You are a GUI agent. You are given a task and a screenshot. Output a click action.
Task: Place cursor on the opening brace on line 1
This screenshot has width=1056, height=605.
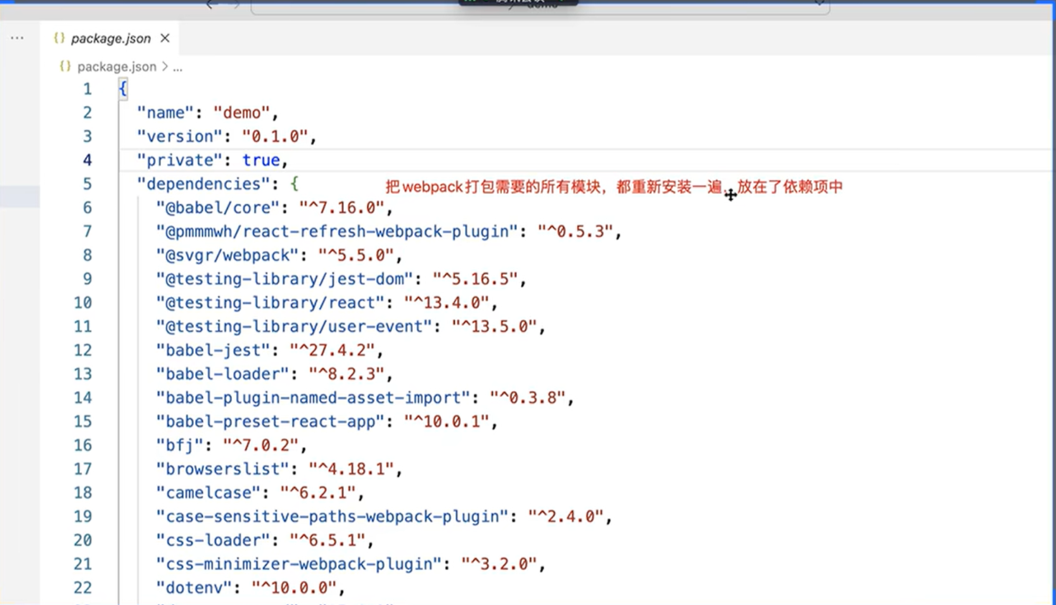click(123, 89)
